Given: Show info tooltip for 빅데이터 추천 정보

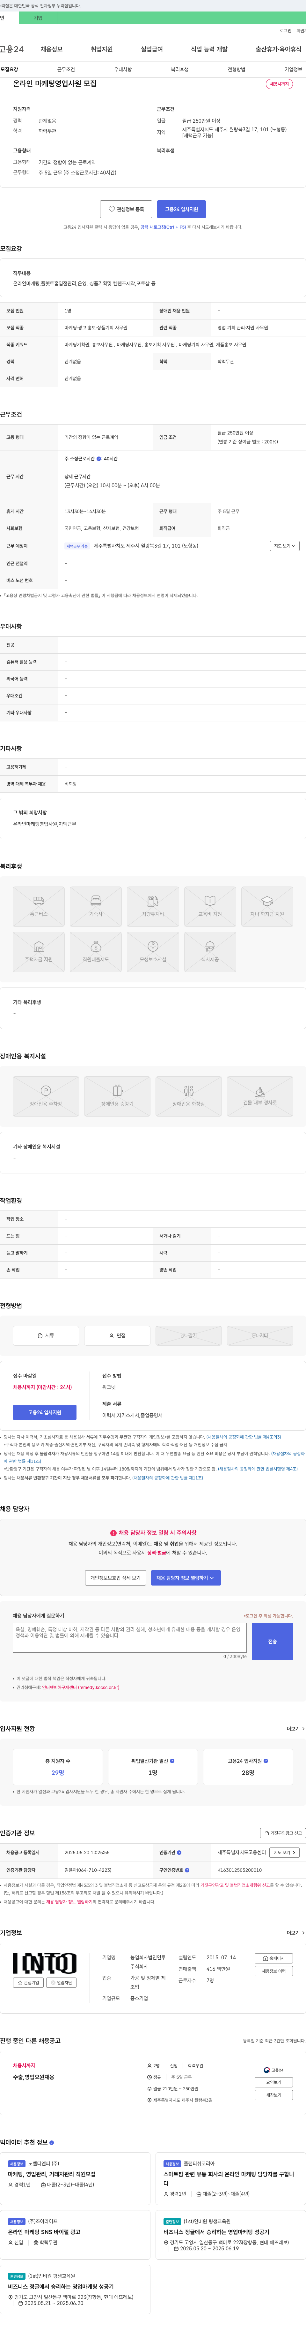Looking at the screenshot, I should pos(52,2143).
